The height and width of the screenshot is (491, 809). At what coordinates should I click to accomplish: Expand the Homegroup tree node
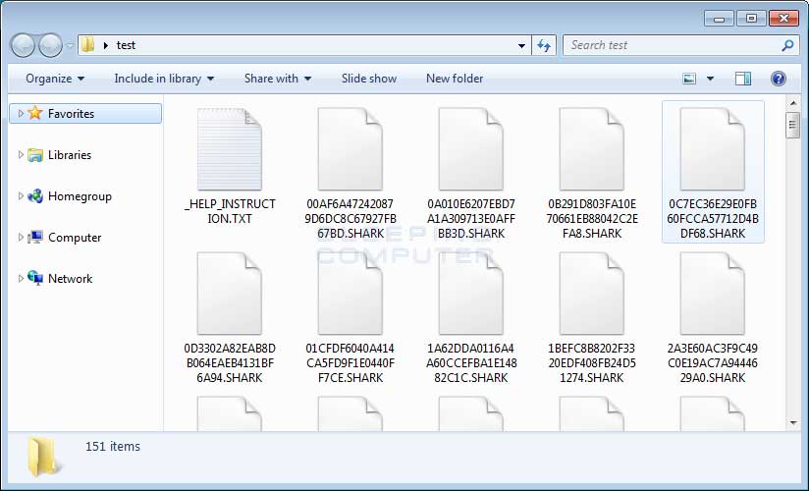coord(21,196)
